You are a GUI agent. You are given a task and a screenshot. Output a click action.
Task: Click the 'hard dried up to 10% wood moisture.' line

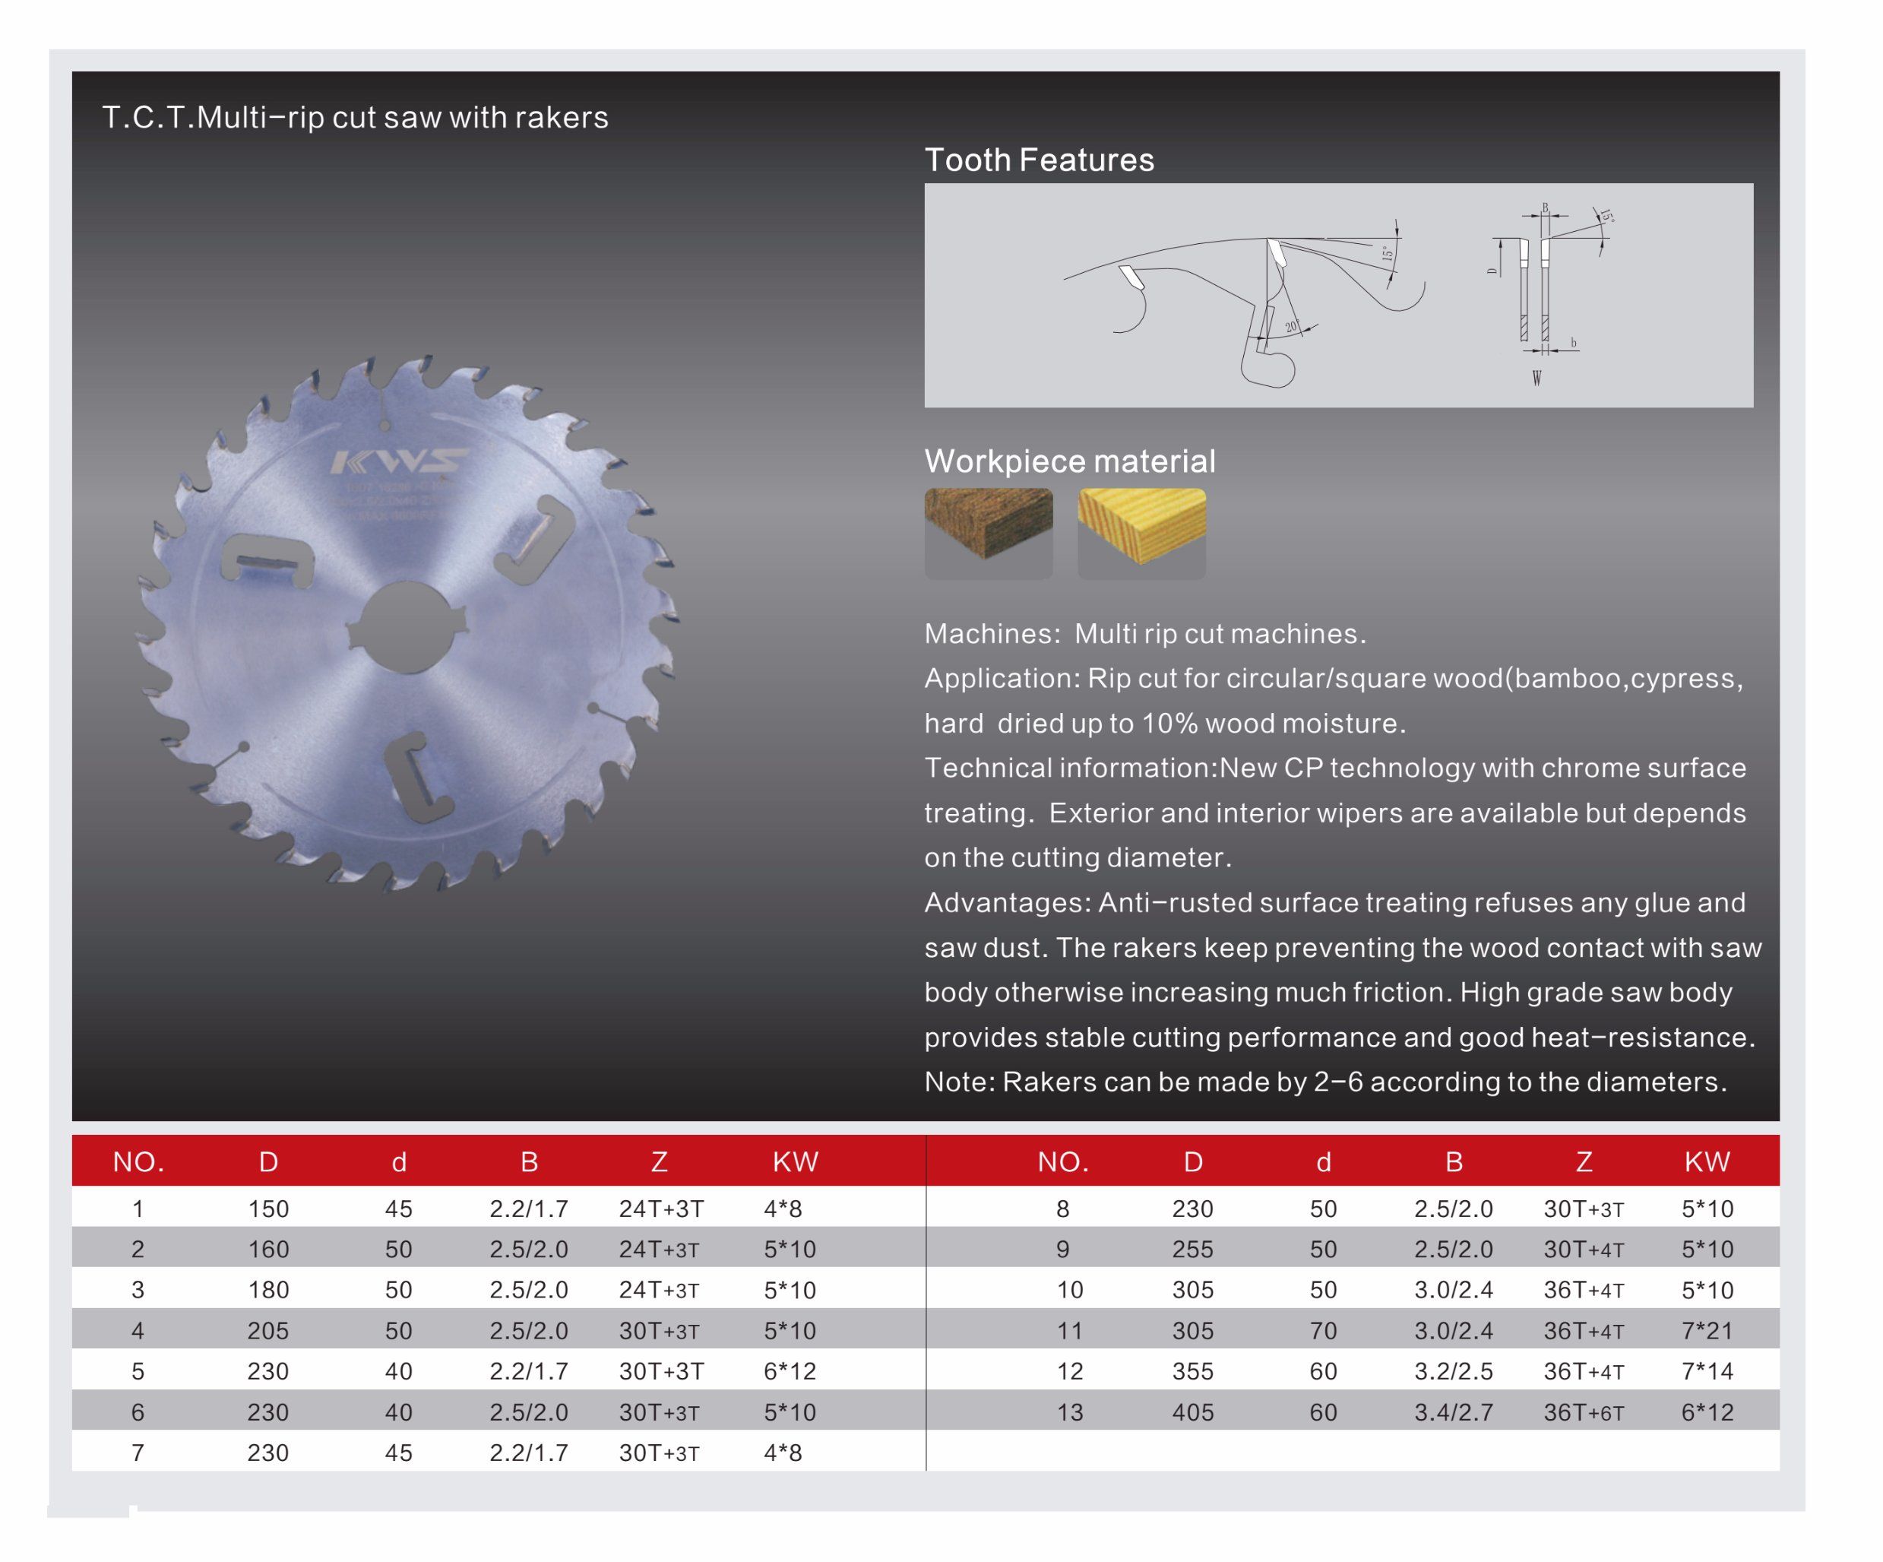(x=1165, y=724)
